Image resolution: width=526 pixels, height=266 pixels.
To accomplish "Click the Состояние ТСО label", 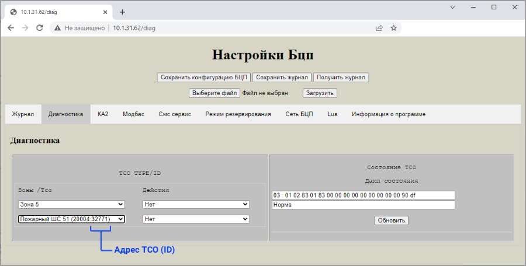I will 392,167.
